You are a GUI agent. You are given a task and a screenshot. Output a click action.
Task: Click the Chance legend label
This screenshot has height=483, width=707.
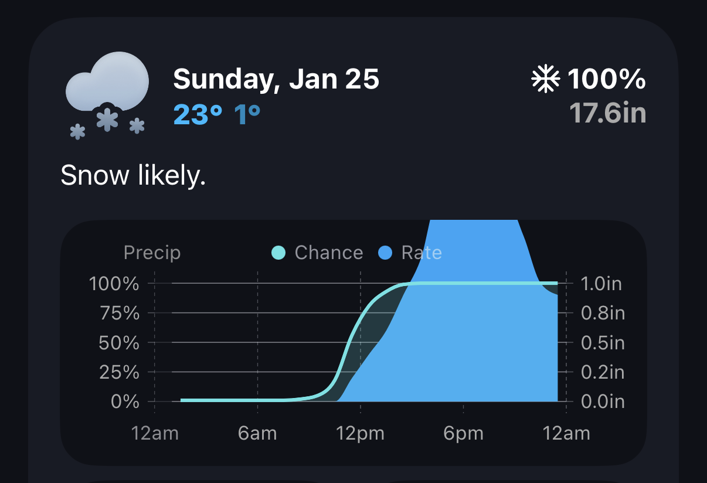(328, 253)
